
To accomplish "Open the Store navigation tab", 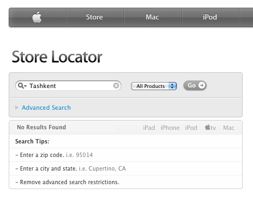I will [x=95, y=17].
